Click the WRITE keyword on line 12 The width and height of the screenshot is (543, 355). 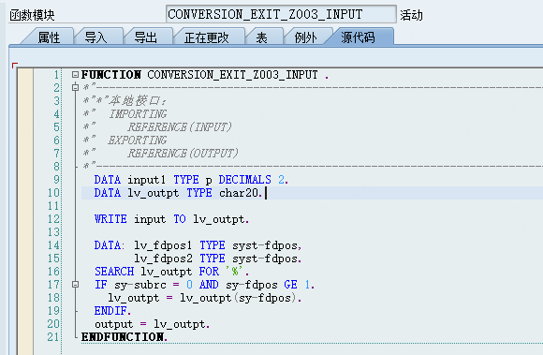(110, 219)
